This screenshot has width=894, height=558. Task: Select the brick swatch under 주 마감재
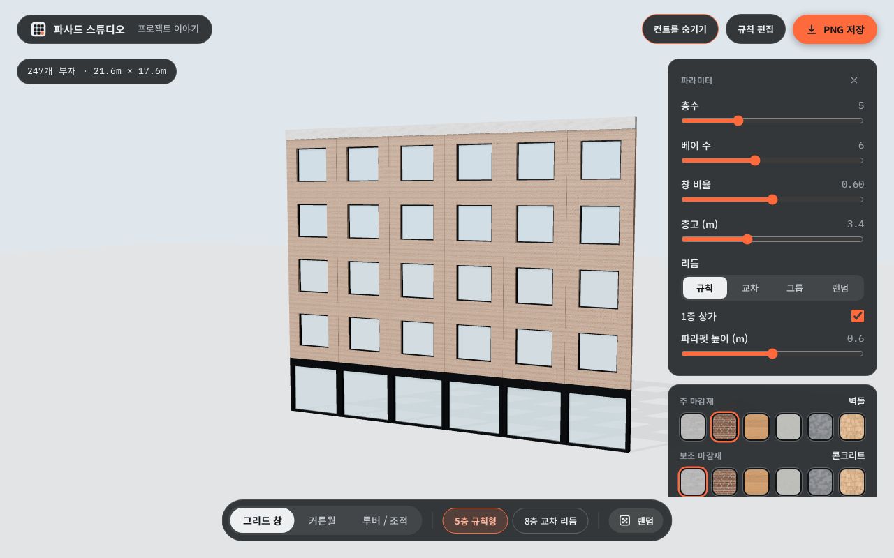pos(724,427)
